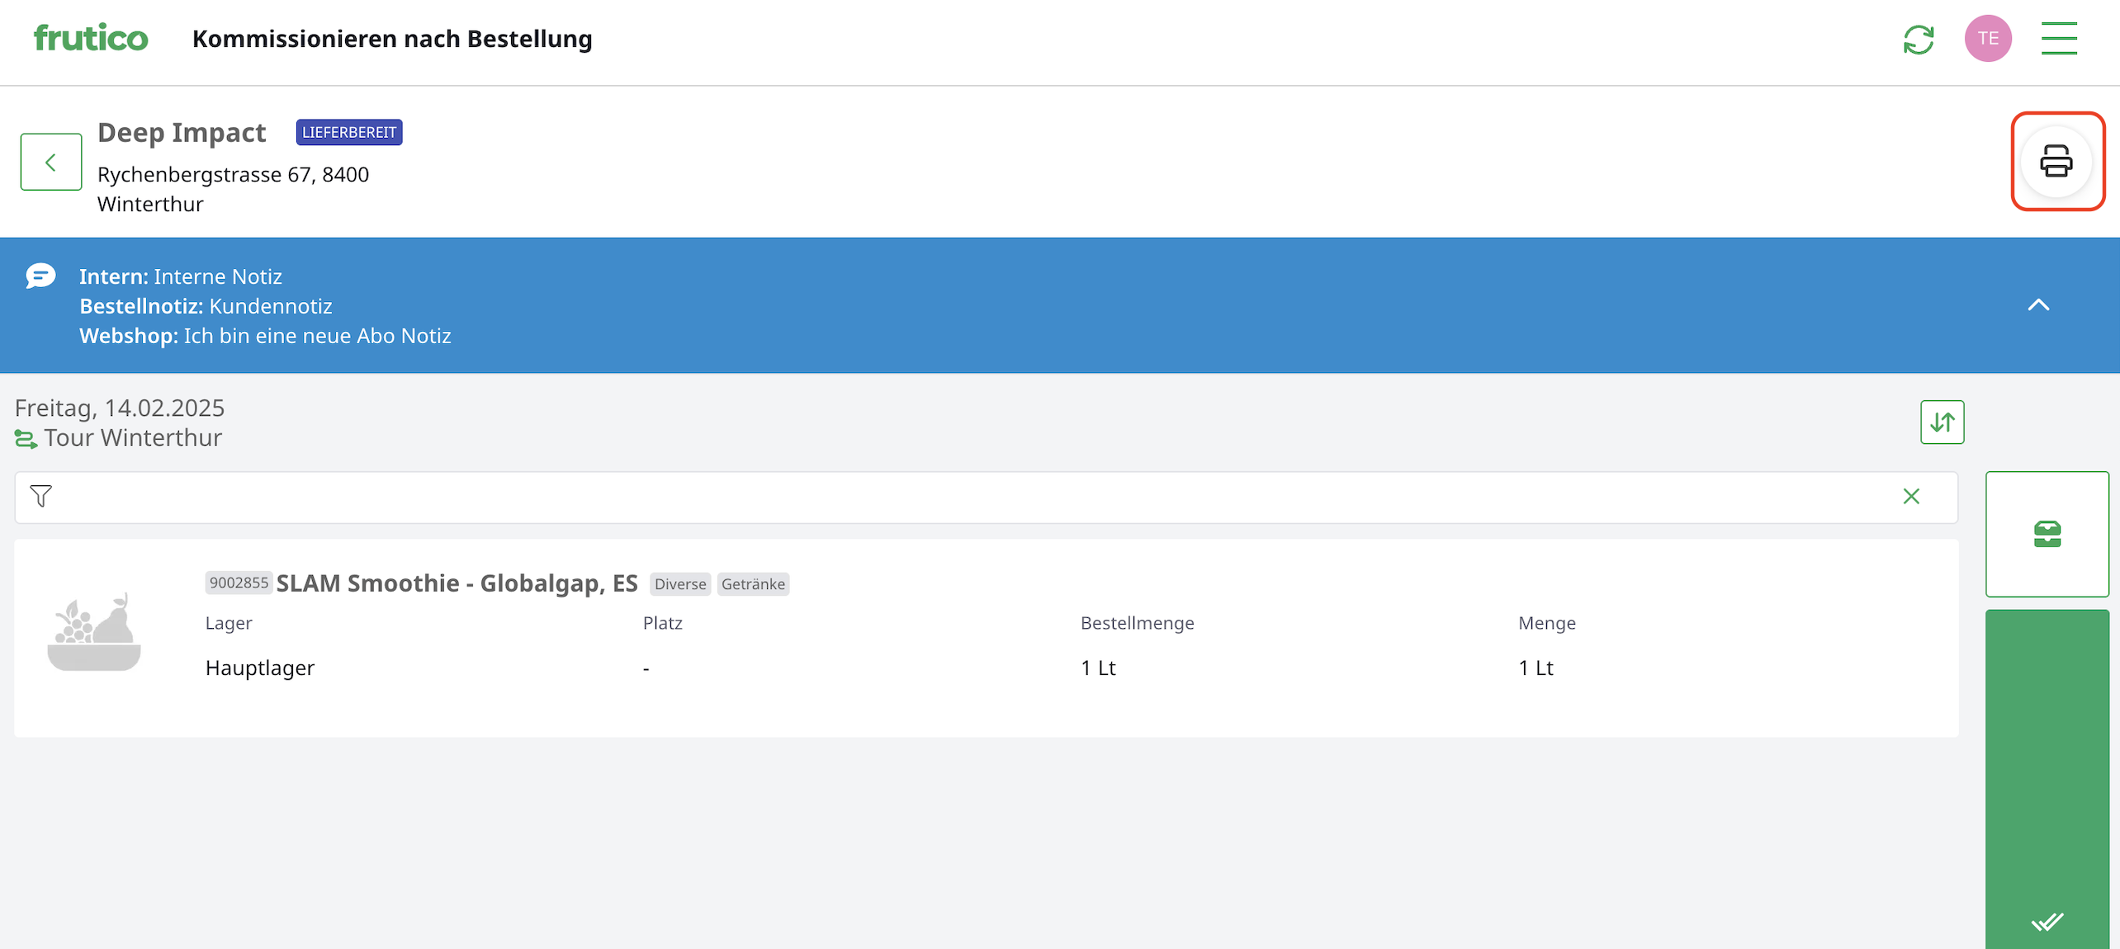This screenshot has height=949, width=2120.
Task: Clear the filter with the X
Action: click(x=1910, y=496)
